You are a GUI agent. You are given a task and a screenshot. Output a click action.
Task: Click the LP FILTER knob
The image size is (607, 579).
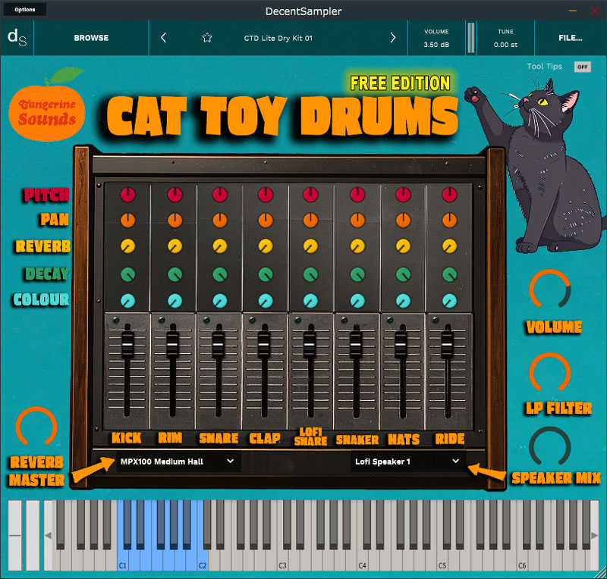[549, 372]
